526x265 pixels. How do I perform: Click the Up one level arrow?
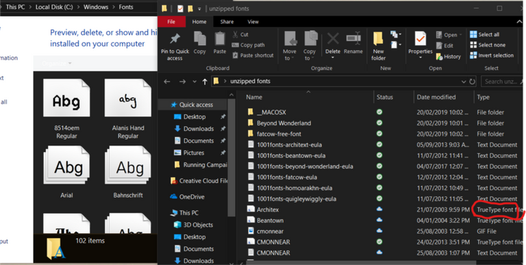pyautogui.click(x=205, y=81)
